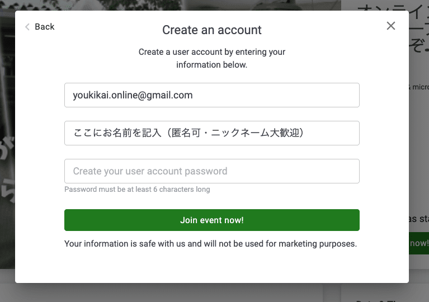Click the 'information below.' line of instructions
This screenshot has height=302, width=429.
pos(212,65)
